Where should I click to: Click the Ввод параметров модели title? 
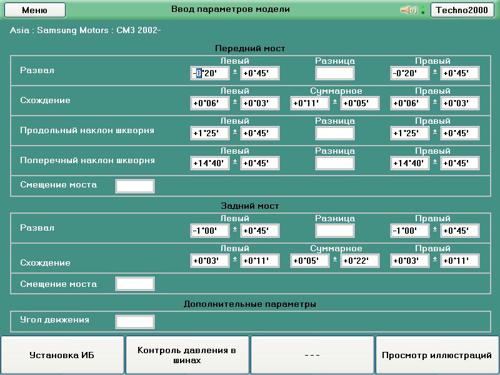[x=231, y=9]
